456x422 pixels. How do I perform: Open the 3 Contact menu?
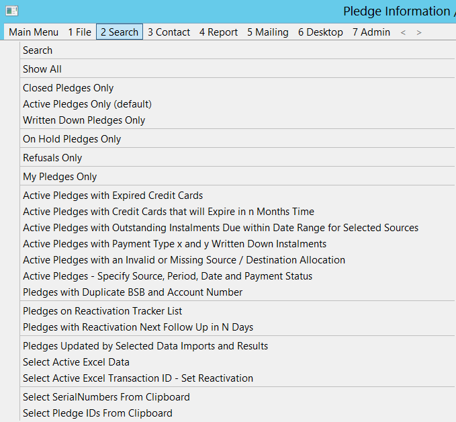(x=169, y=32)
